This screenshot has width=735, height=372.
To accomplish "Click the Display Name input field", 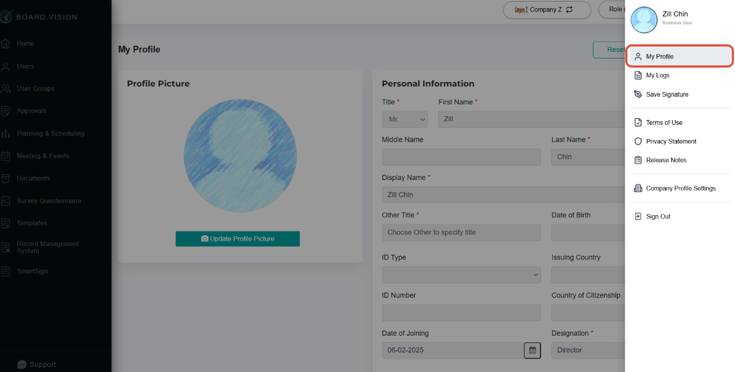I will [x=503, y=195].
